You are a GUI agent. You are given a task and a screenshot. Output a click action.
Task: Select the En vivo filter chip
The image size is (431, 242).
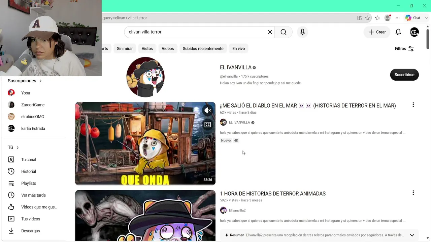[238, 49]
